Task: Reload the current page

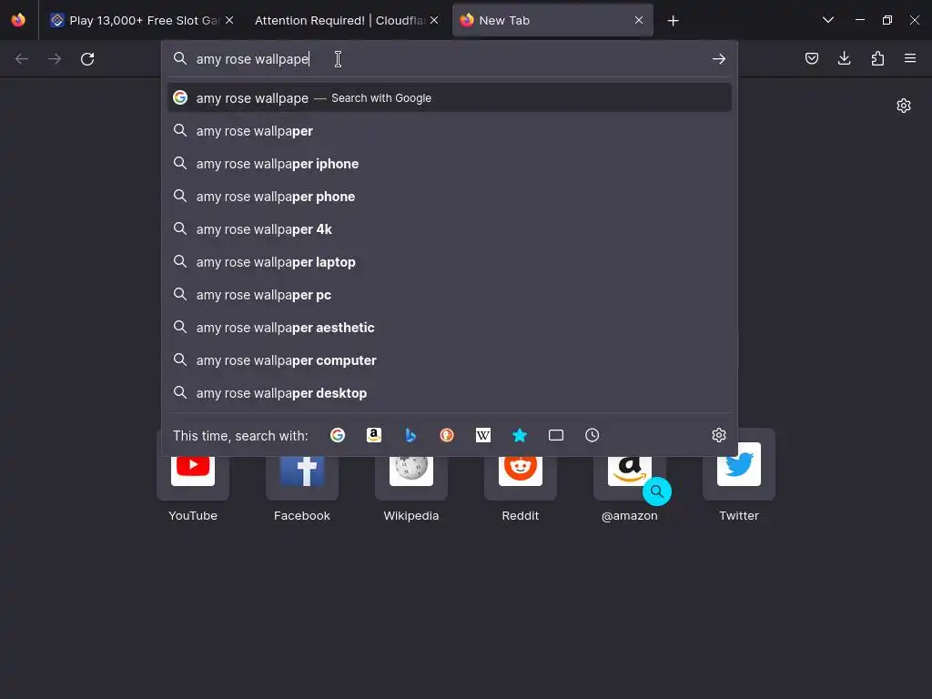Action: click(x=87, y=59)
